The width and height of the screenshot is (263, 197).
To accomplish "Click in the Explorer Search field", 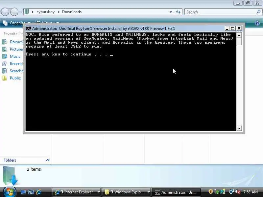I will (x=221, y=12).
